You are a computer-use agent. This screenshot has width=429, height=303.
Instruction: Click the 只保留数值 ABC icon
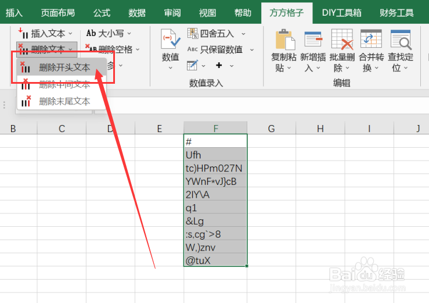[x=193, y=49]
